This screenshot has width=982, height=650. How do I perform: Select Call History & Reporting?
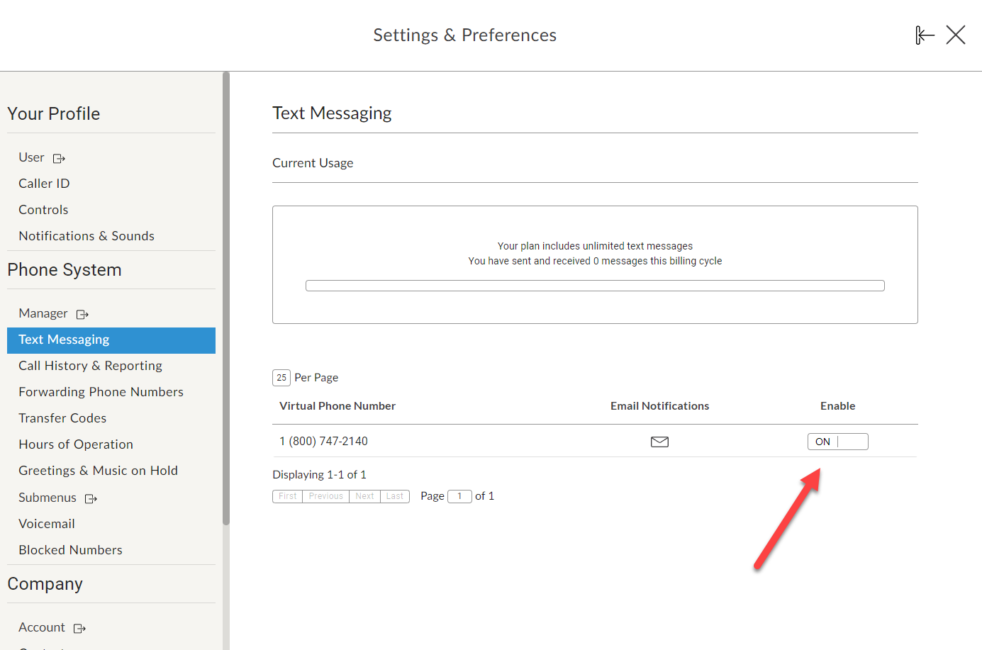tap(90, 365)
